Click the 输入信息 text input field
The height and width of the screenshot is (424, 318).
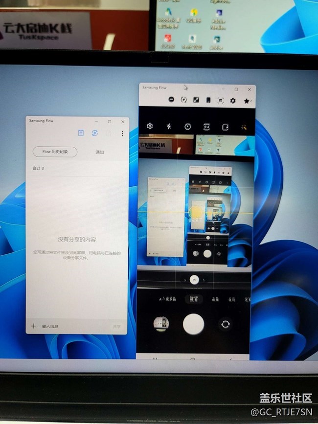(x=51, y=326)
